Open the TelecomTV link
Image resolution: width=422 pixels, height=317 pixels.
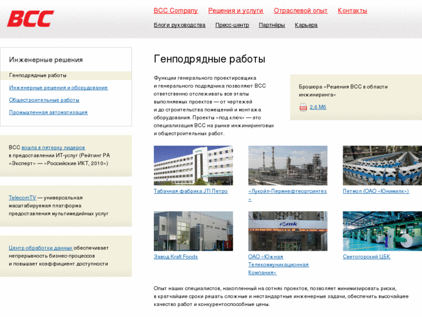click(x=22, y=198)
